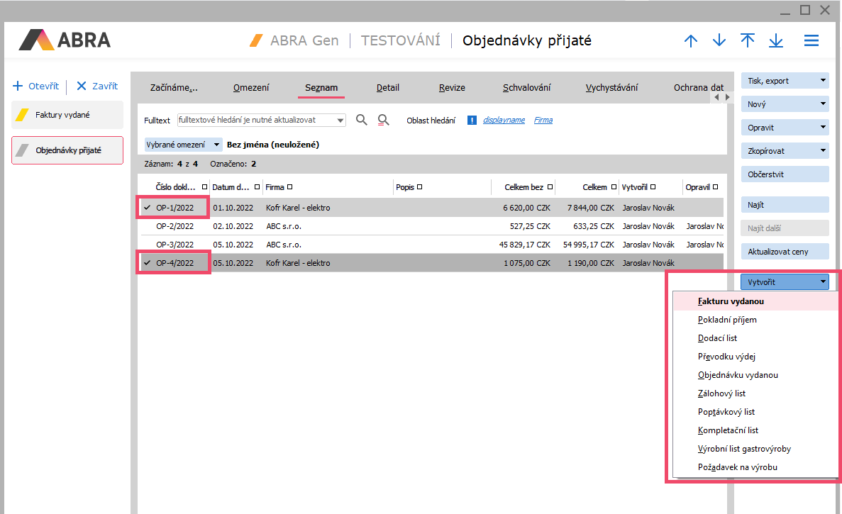This screenshot has height=514, width=842.
Task: Toggle the checkmark on row OP-1/2022
Action: click(x=147, y=208)
